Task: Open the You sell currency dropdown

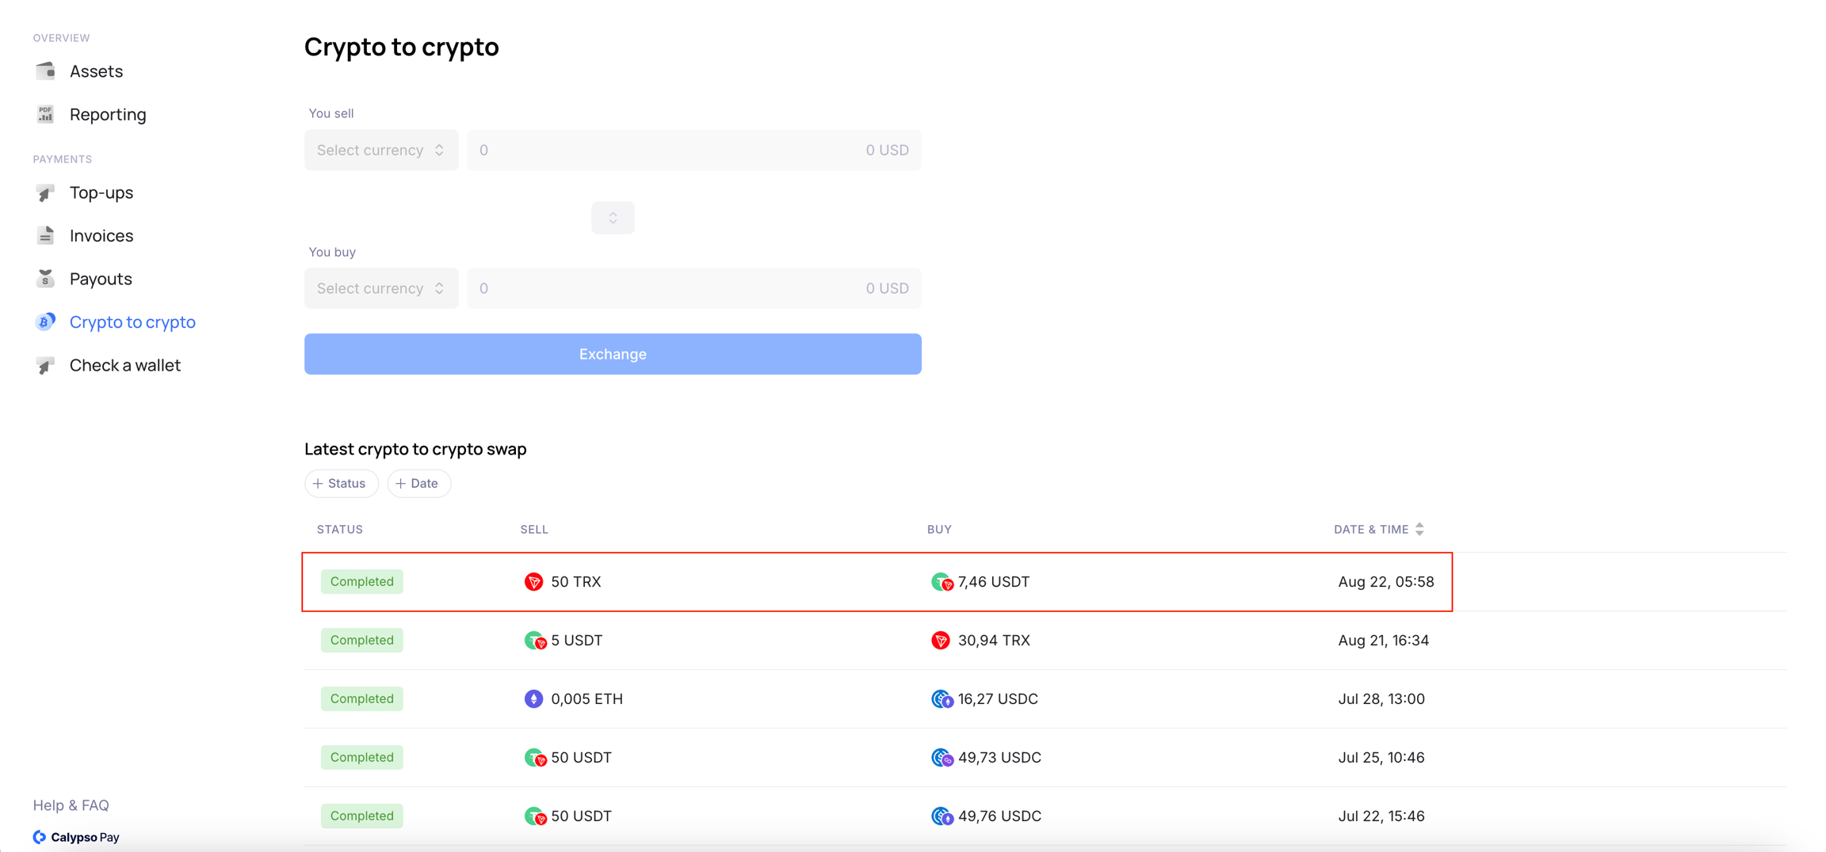Action: 381,150
